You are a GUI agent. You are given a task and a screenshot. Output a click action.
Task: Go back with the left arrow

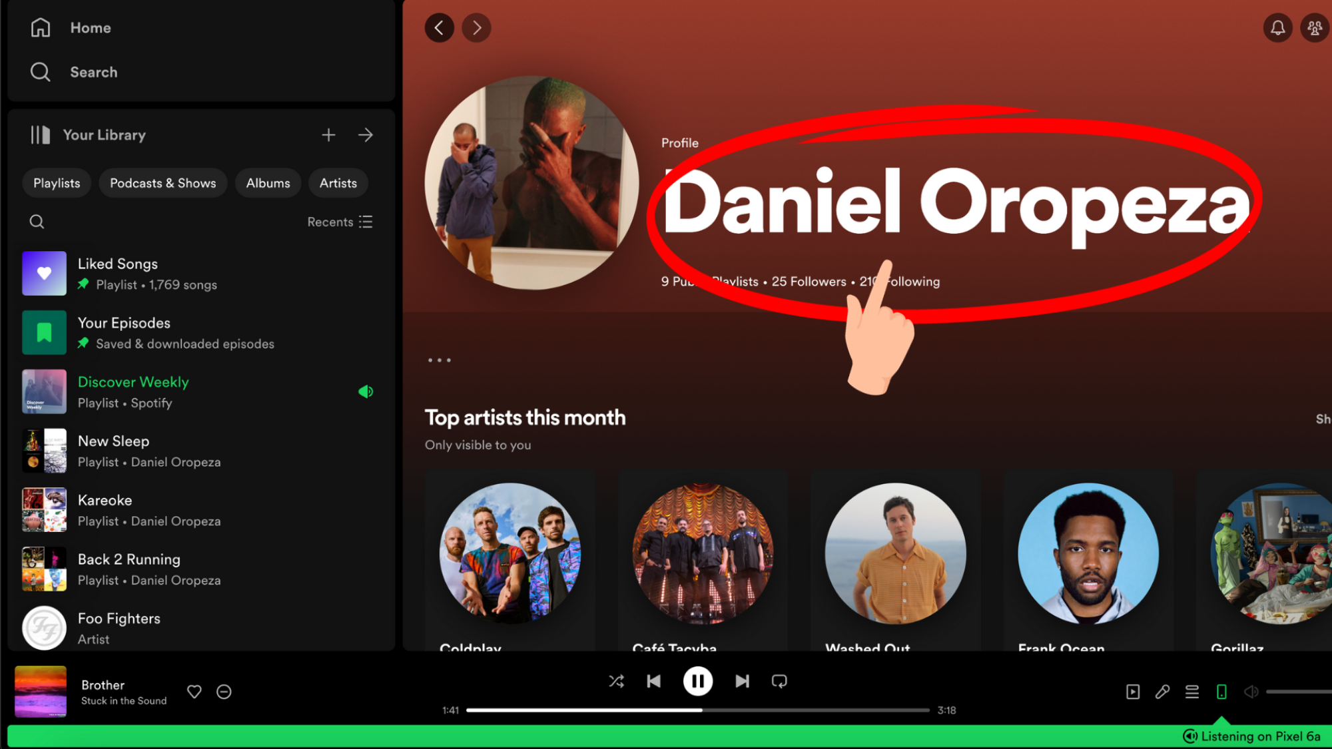[x=440, y=28]
